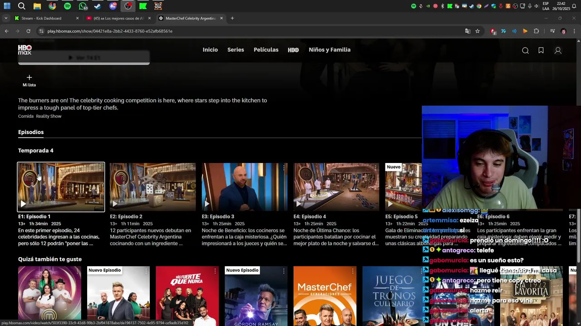The image size is (581, 326).
Task: Select the Episodios section tab
Action: pyautogui.click(x=31, y=132)
